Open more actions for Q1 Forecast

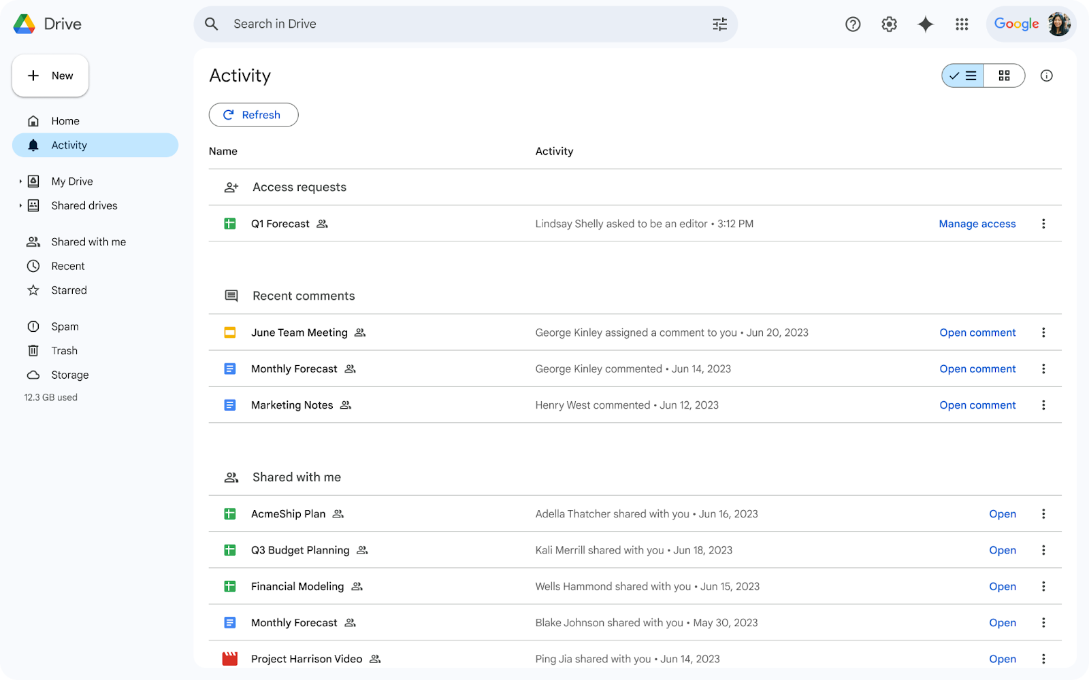[1043, 224]
